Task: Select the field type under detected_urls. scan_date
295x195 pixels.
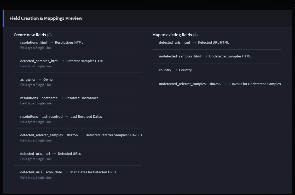Action: tap(36, 178)
